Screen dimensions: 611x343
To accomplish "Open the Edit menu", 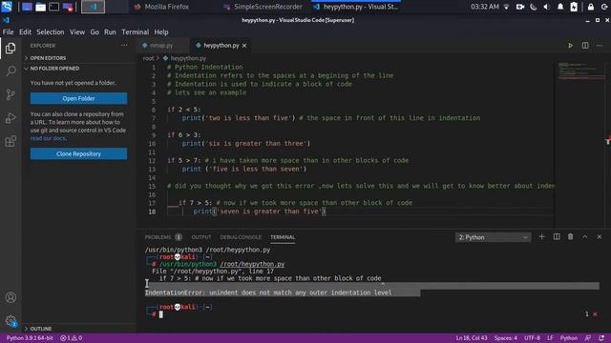I will click(x=25, y=31).
